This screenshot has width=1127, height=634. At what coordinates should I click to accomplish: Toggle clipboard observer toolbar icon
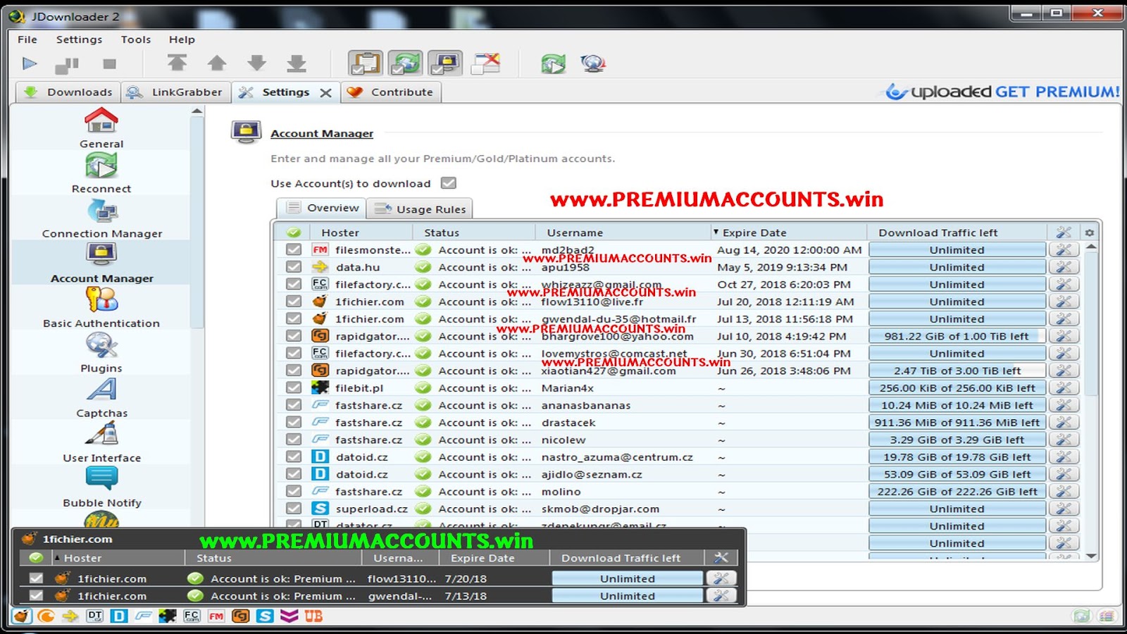coord(366,63)
